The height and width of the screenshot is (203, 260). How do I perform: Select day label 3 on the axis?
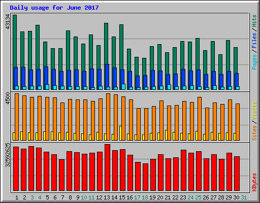coord(32,197)
